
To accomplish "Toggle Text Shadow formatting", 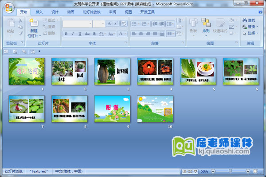I will (x=94, y=34).
